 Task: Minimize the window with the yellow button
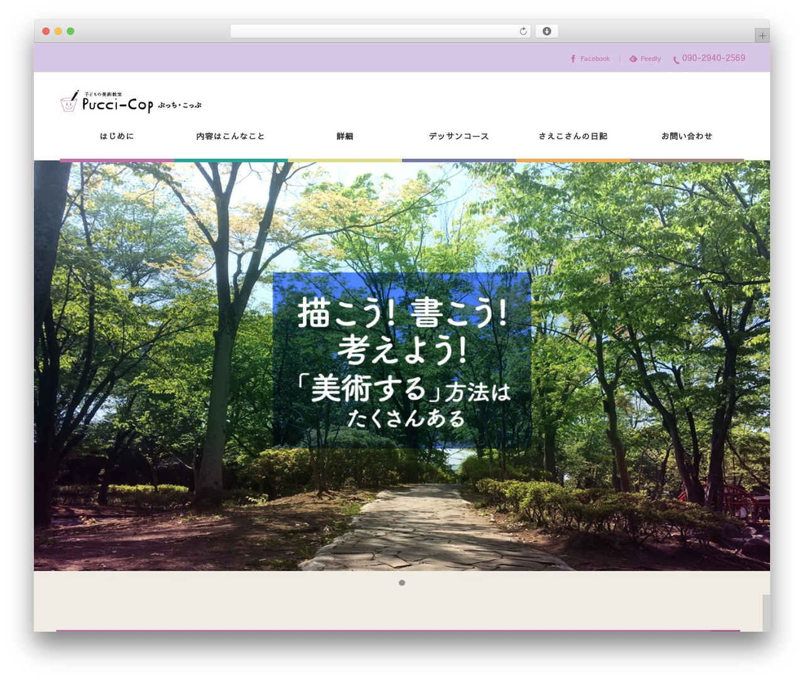tap(58, 31)
